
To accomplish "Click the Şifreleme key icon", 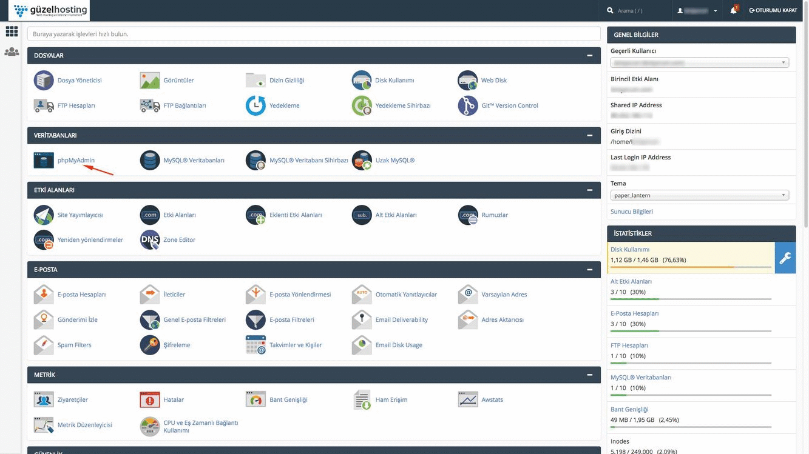I will (150, 345).
